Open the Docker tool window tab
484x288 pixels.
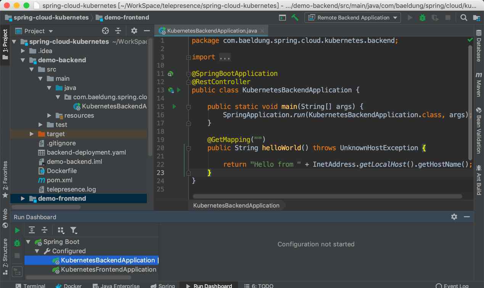tap(69, 285)
